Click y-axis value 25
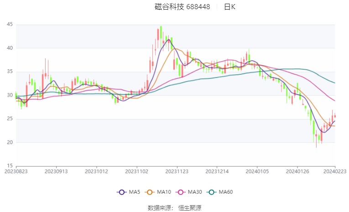This screenshot has height=212, width=349. [10, 119]
